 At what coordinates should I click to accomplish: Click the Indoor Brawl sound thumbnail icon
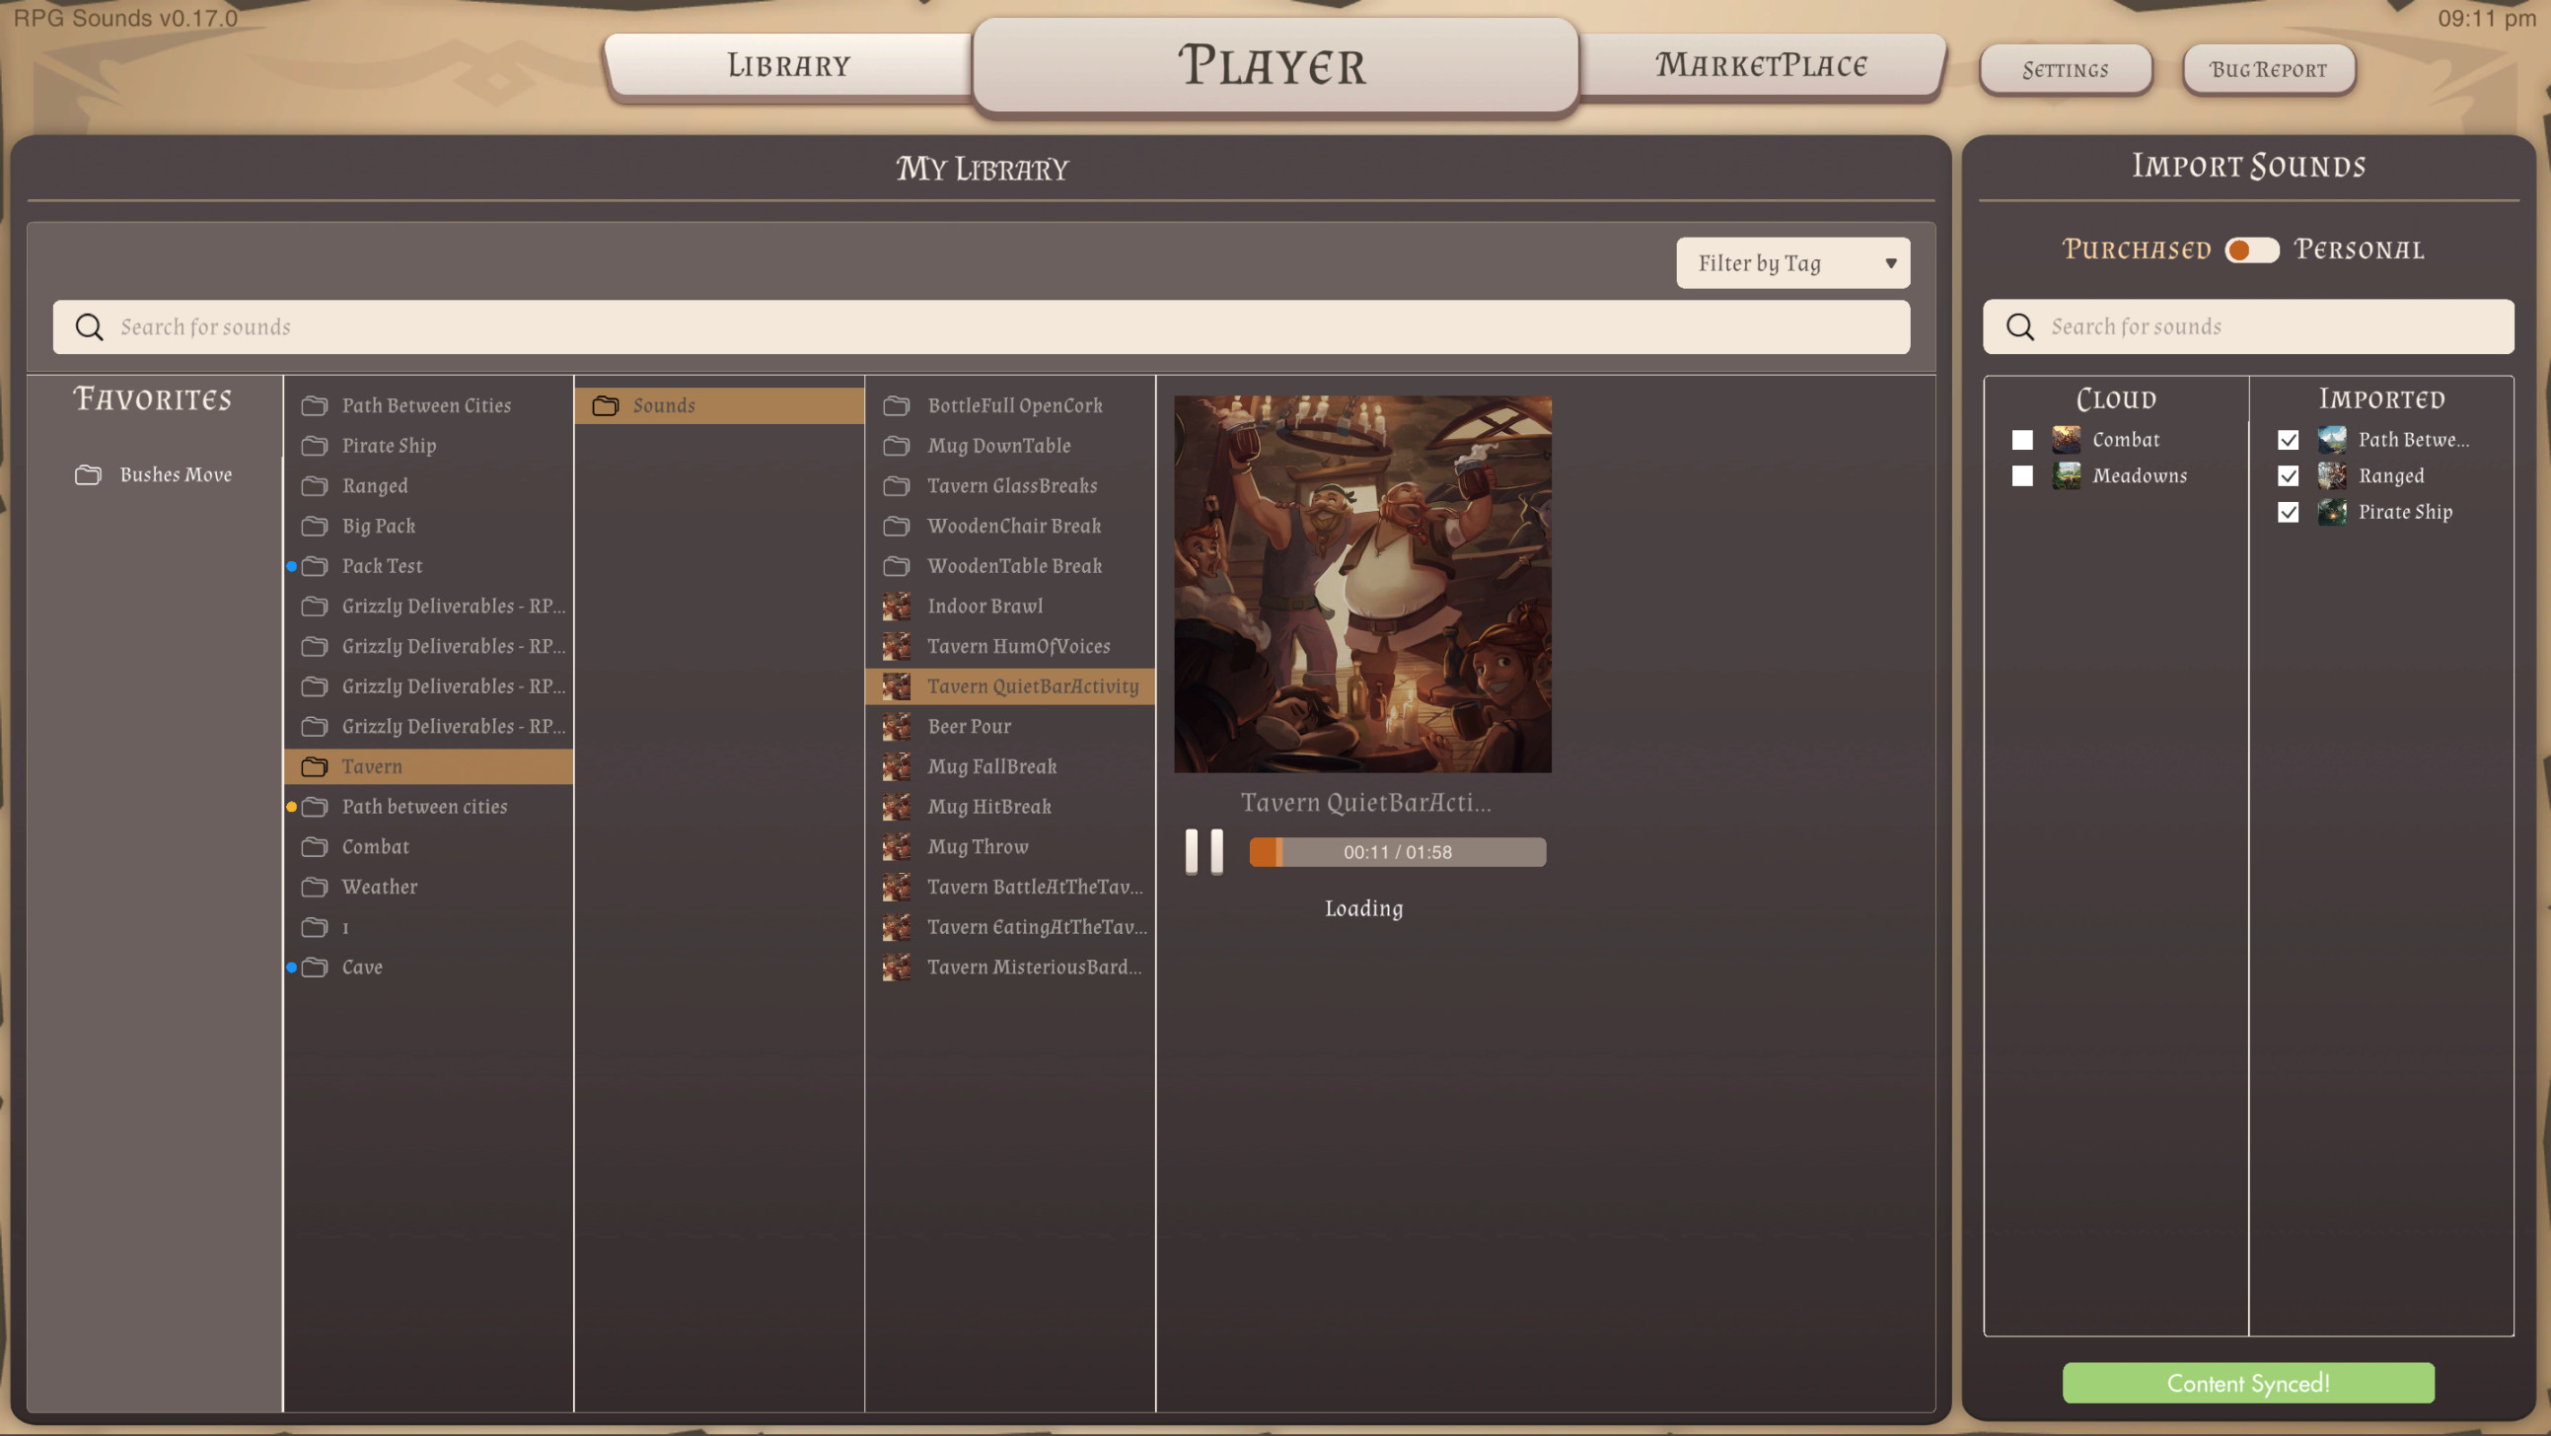tap(897, 607)
